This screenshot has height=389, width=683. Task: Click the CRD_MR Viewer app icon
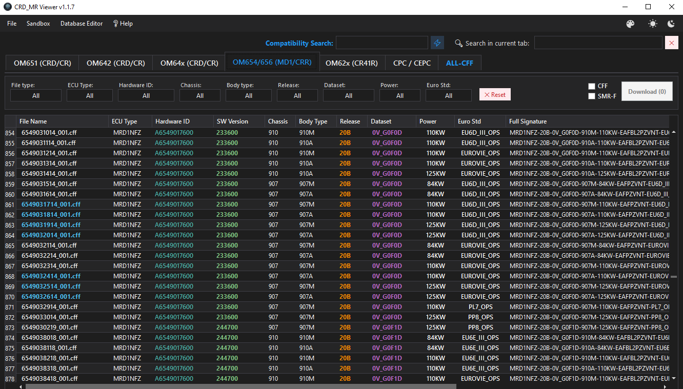click(x=8, y=7)
